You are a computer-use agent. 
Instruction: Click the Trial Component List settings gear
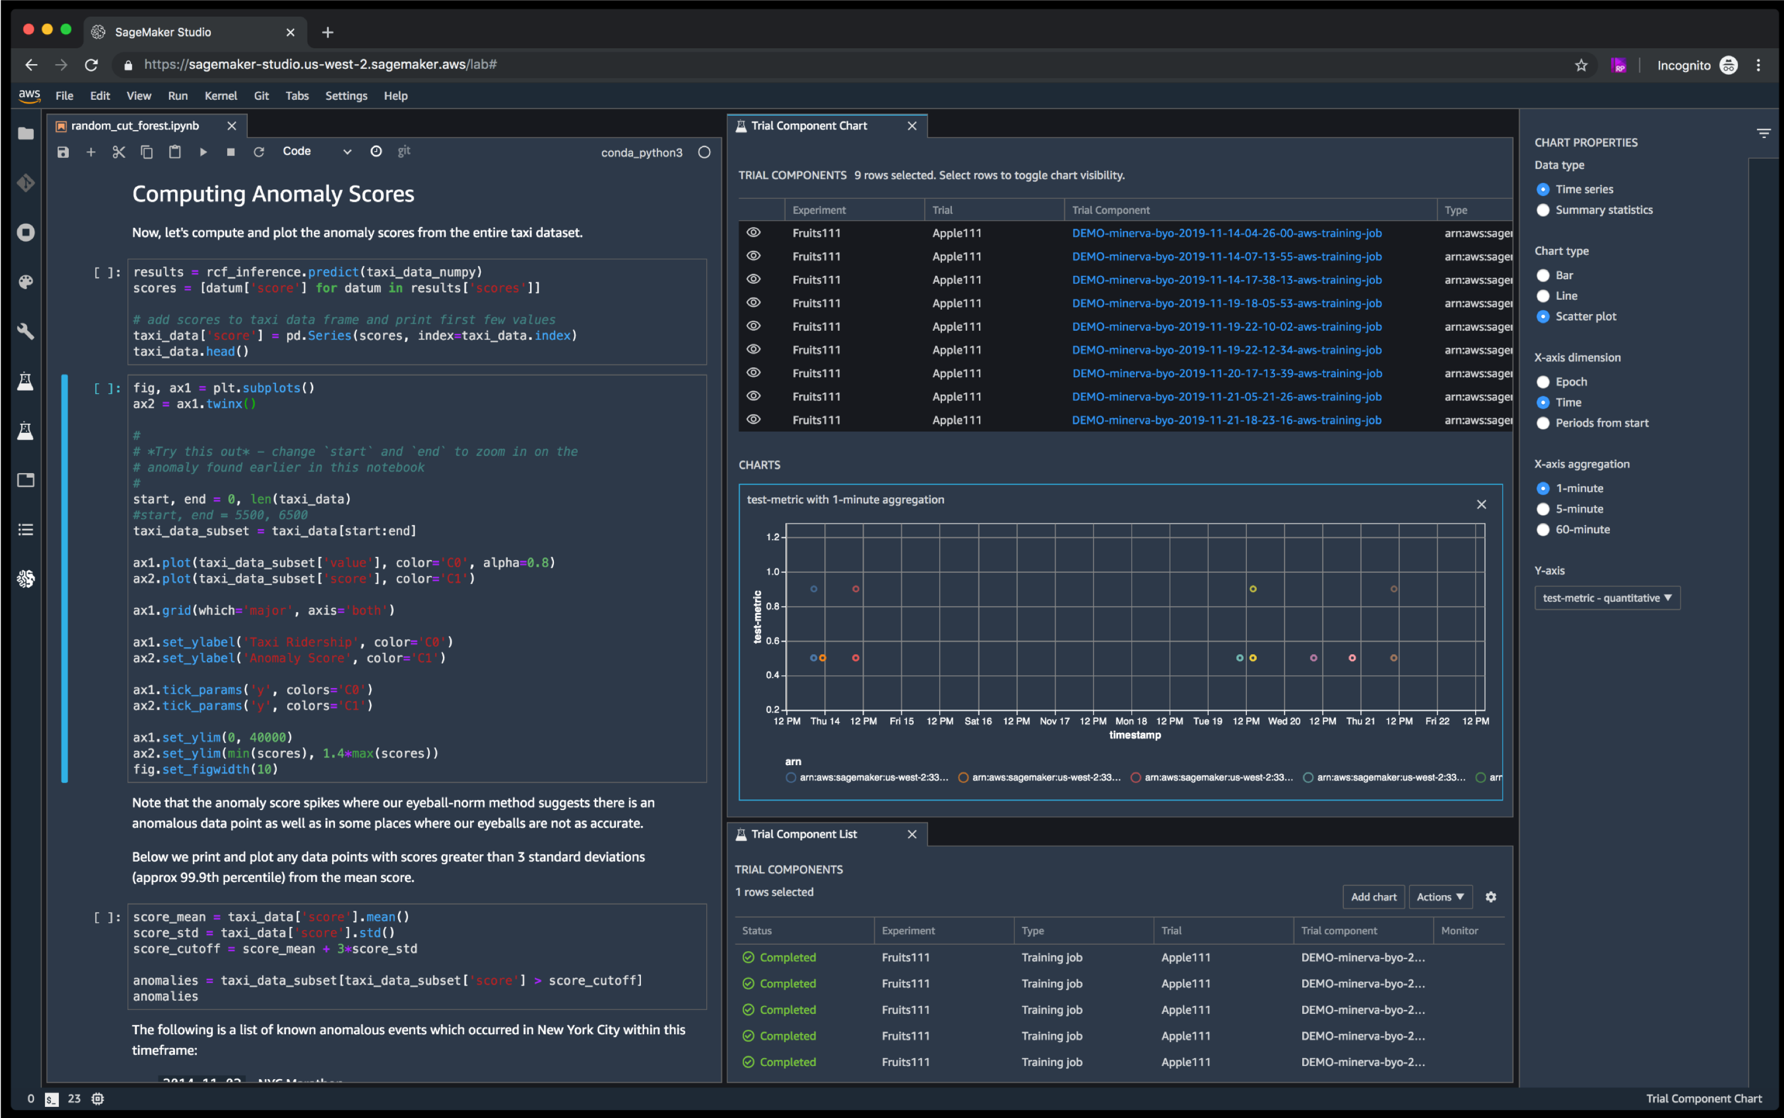pyautogui.click(x=1491, y=896)
